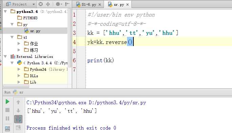Collapse the py folder

(x=12, y=24)
